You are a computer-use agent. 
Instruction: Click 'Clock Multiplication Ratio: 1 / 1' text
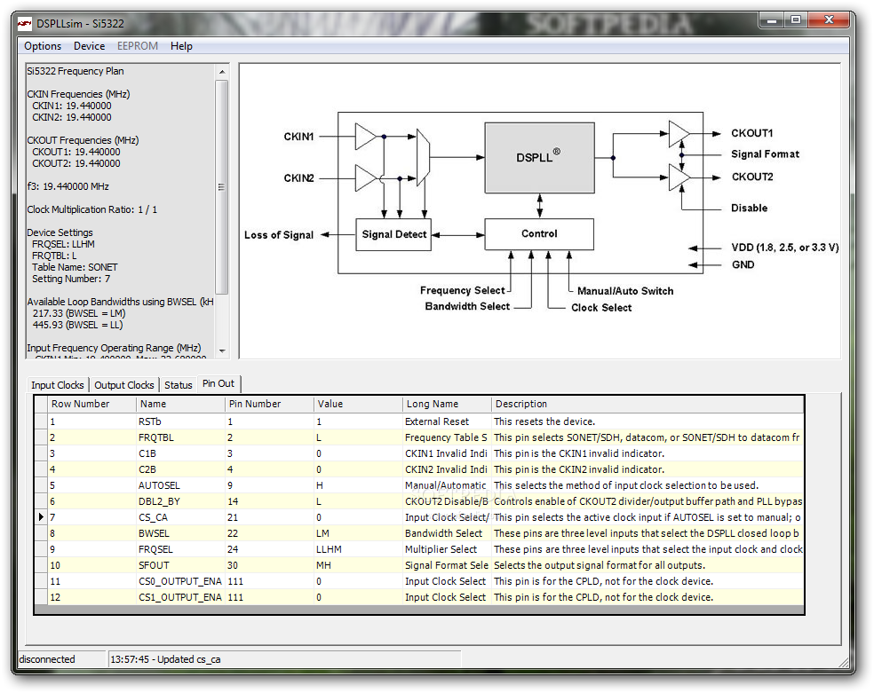pos(92,209)
